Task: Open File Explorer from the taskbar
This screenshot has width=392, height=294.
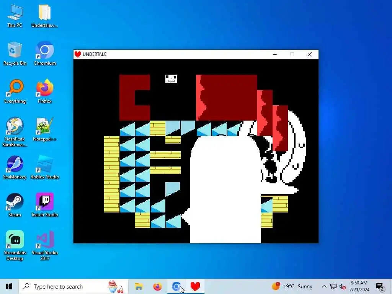Action: pos(139,286)
